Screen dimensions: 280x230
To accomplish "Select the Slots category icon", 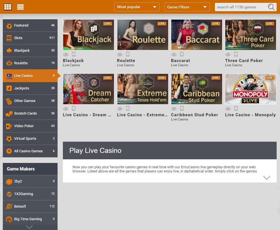I will (x=9, y=38).
